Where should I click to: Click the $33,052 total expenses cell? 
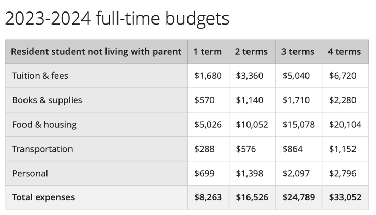pyautogui.click(x=345, y=197)
